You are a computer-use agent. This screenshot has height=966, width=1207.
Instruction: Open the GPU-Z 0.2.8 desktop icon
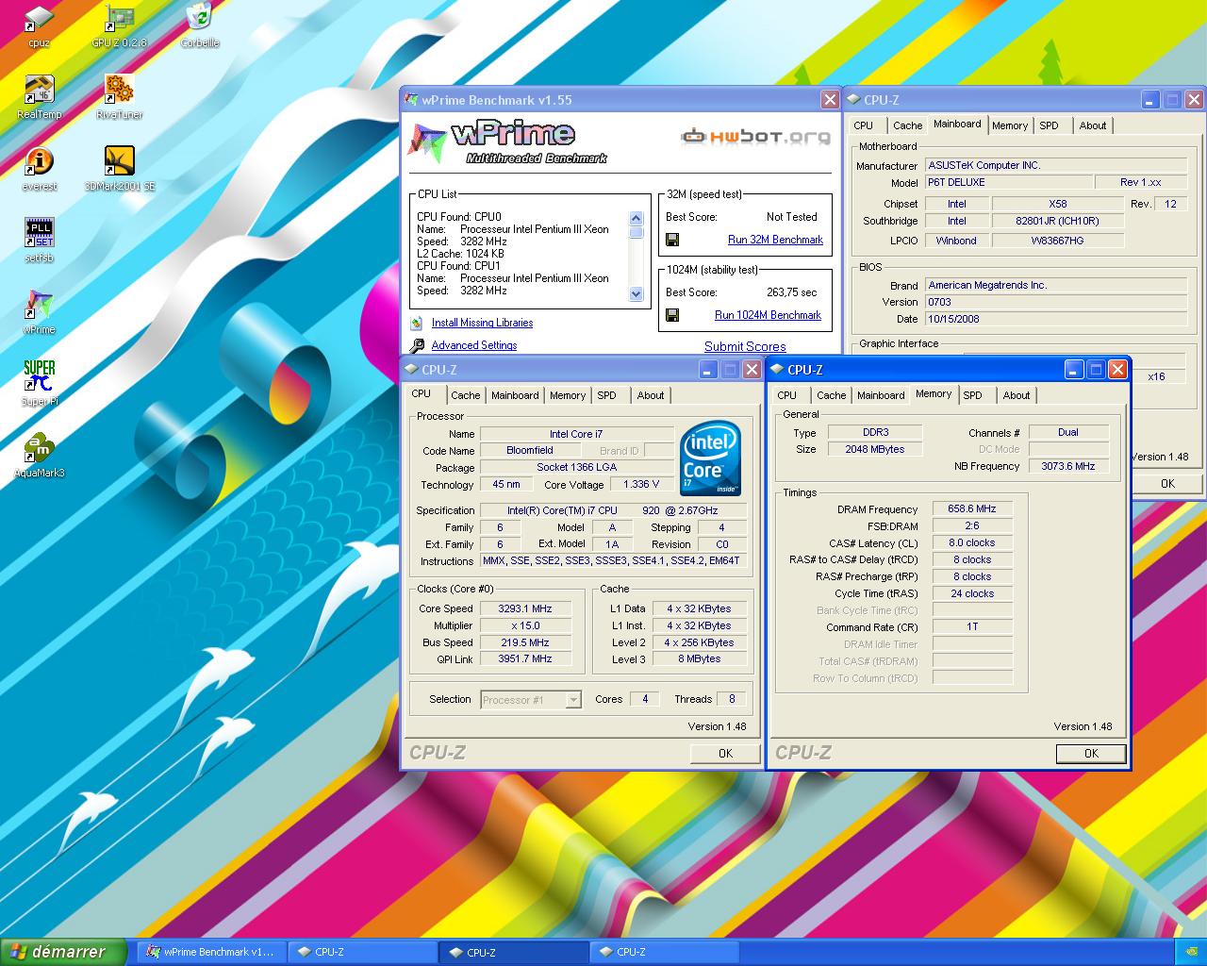coord(119,25)
